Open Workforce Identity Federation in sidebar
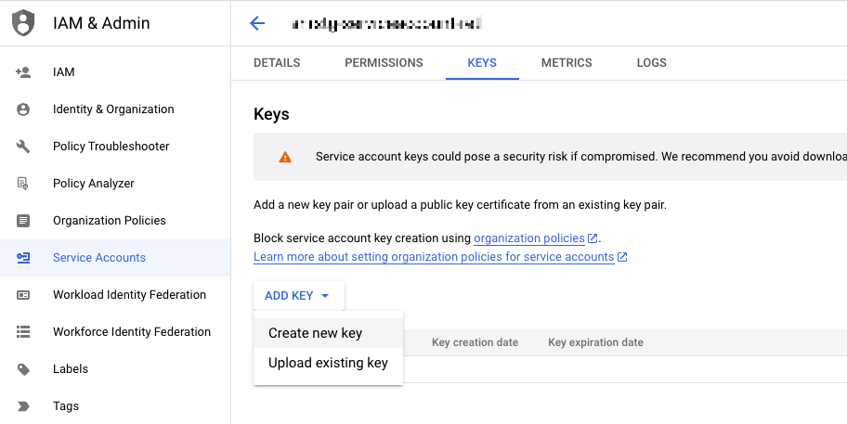 tap(115, 332)
